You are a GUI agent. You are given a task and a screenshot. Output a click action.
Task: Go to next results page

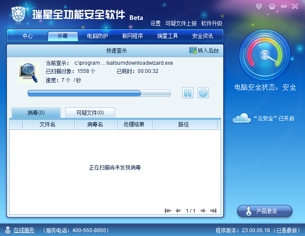click(203, 211)
